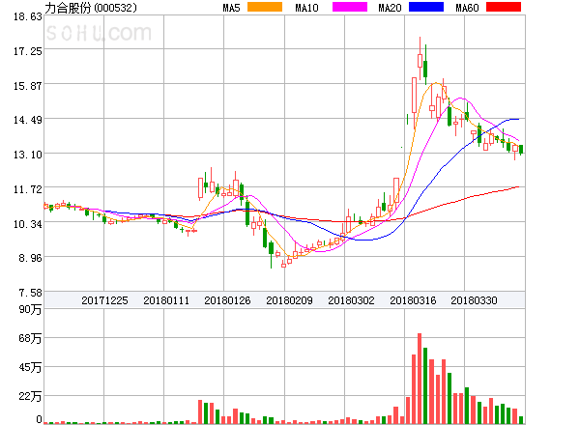Click the 10.34 price axis label
Image resolution: width=580 pixels, height=425 pixels.
click(x=28, y=224)
